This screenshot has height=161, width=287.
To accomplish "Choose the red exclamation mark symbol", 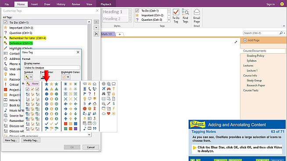I will pyautogui.click(x=94, y=94).
